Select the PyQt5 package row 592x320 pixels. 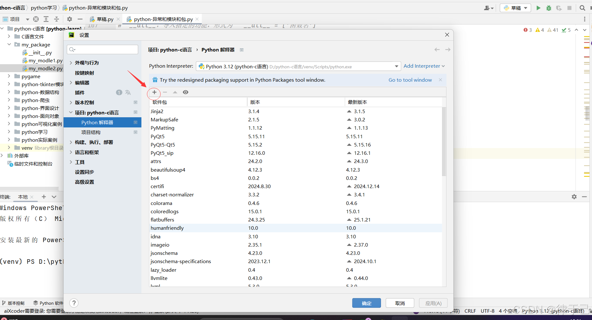click(296, 136)
